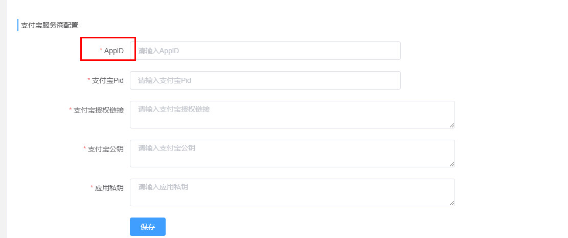Click the red asterisk beside 支付宝公钥

[x=85, y=149]
